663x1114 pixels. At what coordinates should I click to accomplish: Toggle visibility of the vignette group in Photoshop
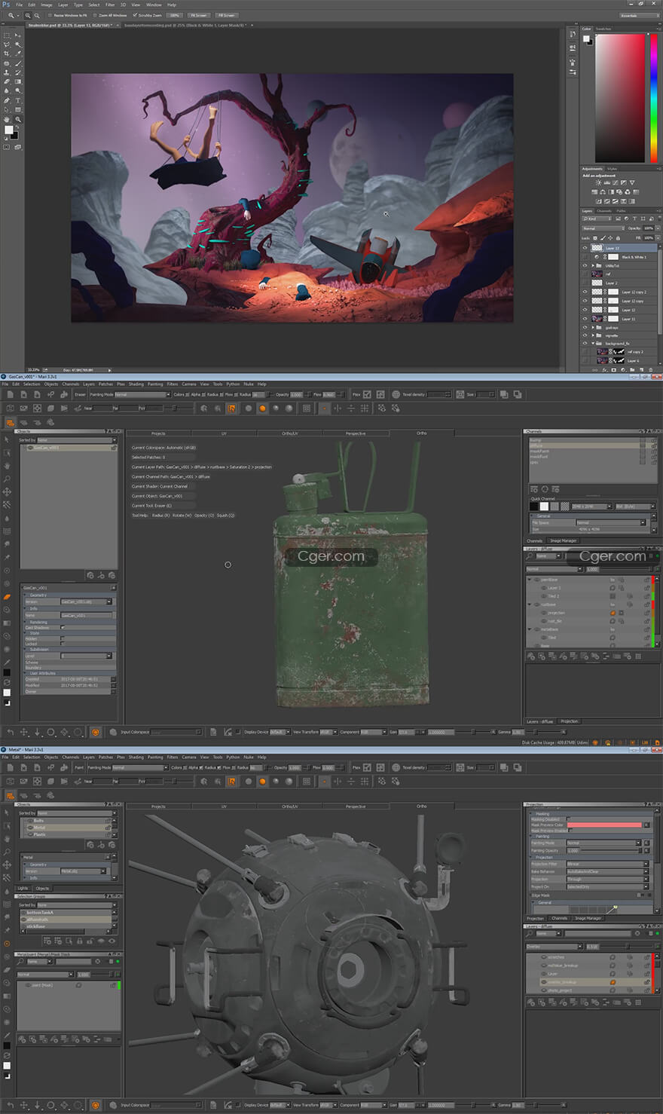tap(585, 335)
